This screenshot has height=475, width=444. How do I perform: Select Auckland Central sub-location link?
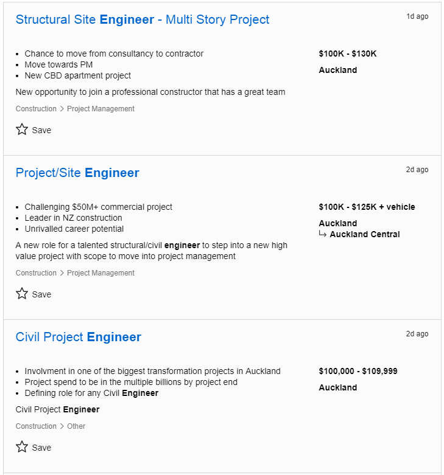[364, 234]
